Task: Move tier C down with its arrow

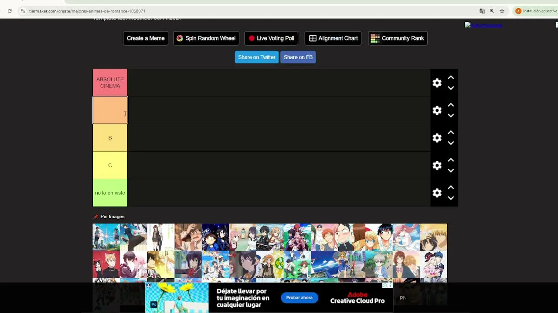Action: click(x=451, y=170)
